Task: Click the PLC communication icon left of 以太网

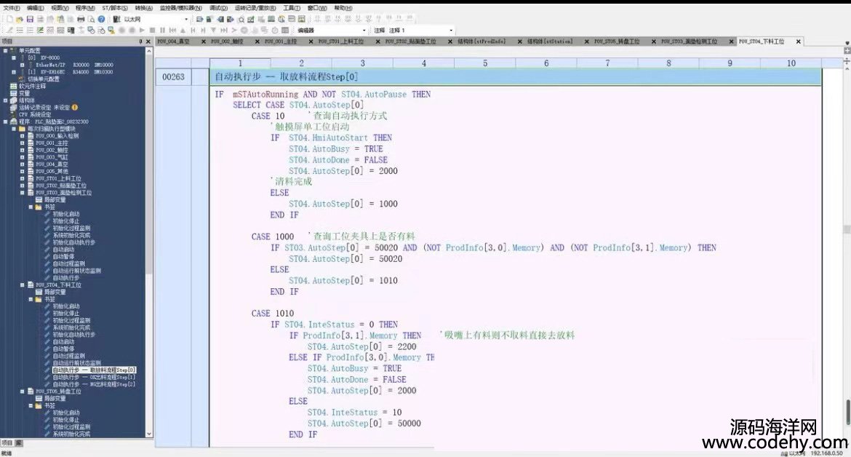Action: tap(116, 19)
